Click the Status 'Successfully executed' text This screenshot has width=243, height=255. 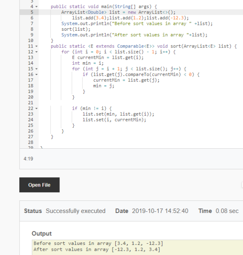click(75, 211)
